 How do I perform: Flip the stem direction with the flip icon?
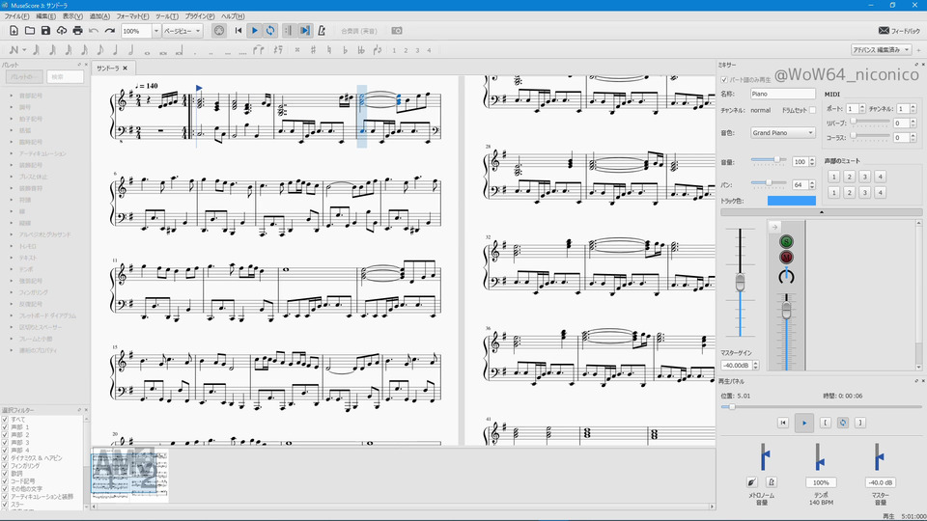(x=378, y=50)
